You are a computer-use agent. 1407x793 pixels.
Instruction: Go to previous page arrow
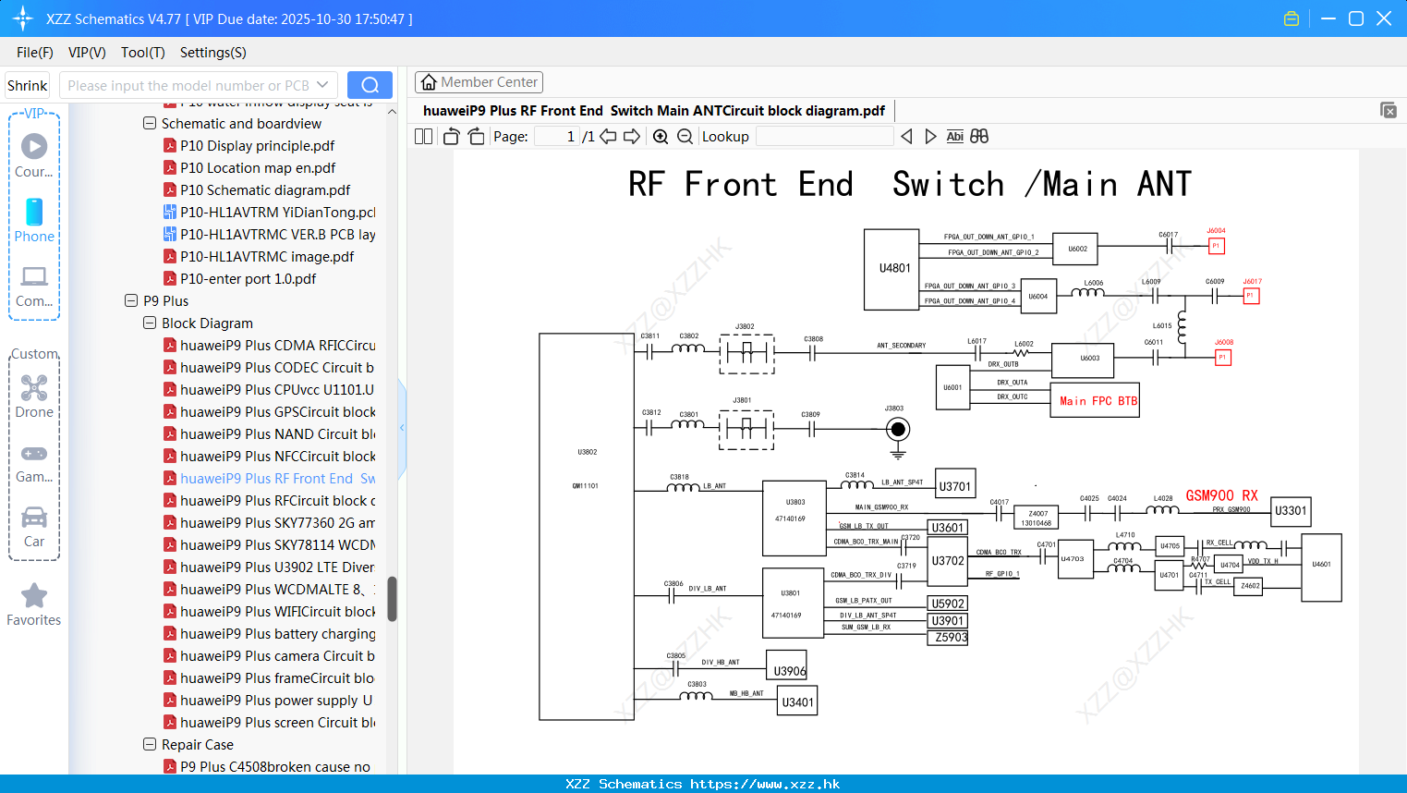tap(608, 136)
